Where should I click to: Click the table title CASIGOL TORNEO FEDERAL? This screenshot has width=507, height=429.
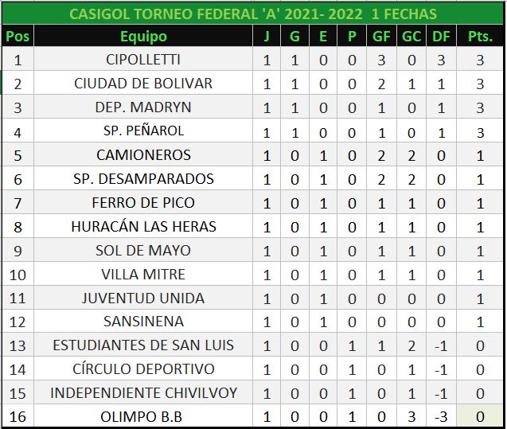click(253, 14)
